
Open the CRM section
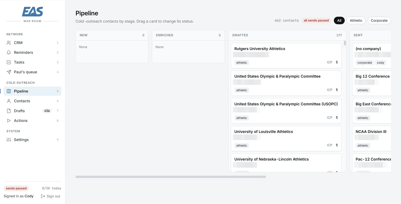tap(32, 43)
